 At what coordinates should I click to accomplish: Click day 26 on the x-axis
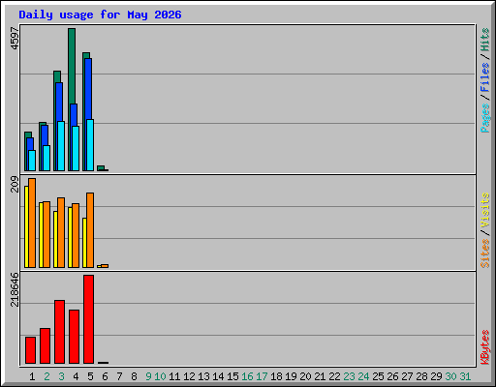coord(392,376)
